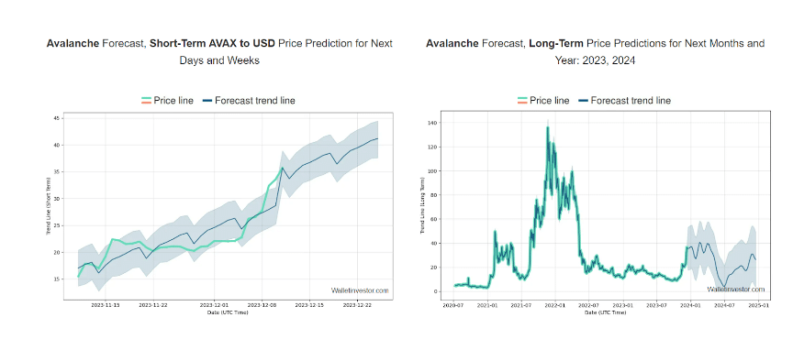The image size is (804, 339).
Task: Toggle Price line legend in short-term chart
Action: click(x=167, y=101)
